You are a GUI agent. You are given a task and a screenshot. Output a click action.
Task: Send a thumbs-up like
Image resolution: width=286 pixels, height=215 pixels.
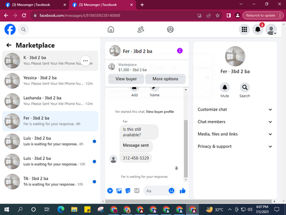tap(182, 190)
